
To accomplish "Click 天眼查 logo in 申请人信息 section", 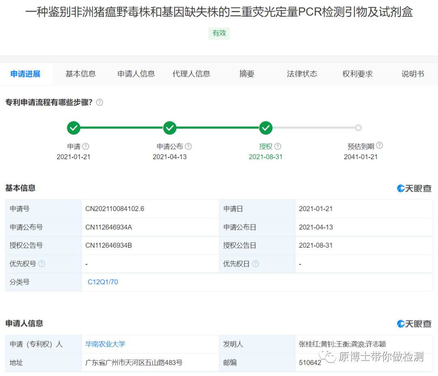I will point(414,324).
